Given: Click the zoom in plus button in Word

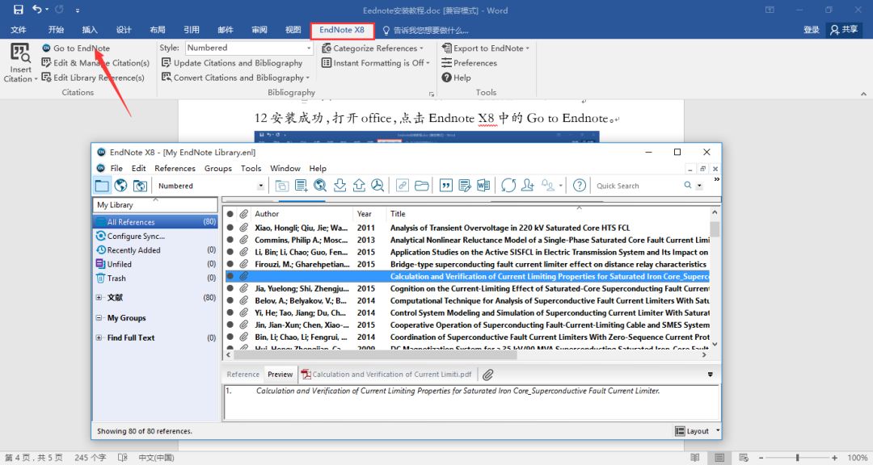Looking at the screenshot, I should tap(834, 457).
